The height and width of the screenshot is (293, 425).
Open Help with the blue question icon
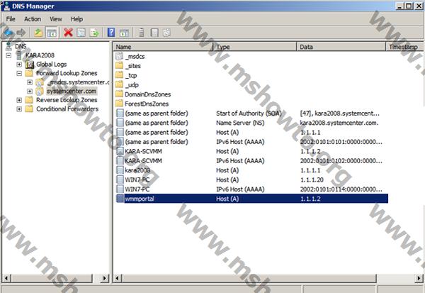tap(111, 33)
